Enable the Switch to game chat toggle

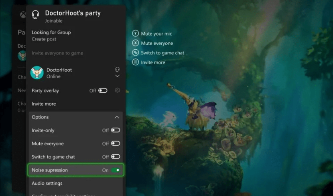(116, 157)
